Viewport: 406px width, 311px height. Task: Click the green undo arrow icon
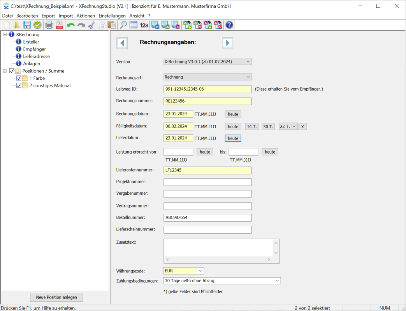pyautogui.click(x=71, y=25)
